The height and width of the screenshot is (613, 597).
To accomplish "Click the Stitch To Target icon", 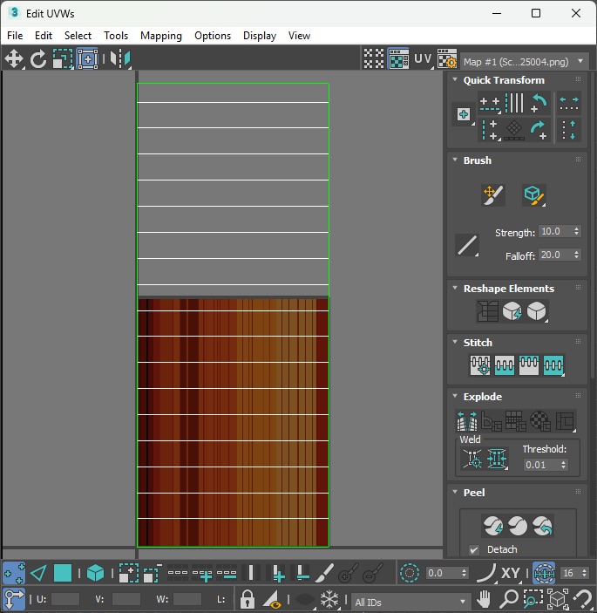I will 480,365.
